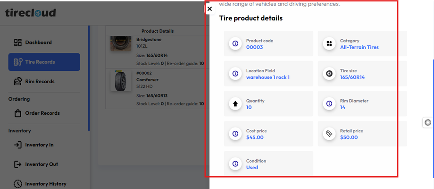Viewport: 434px width, 189px height.
Task: Click the Product code info icon
Action: point(235,44)
